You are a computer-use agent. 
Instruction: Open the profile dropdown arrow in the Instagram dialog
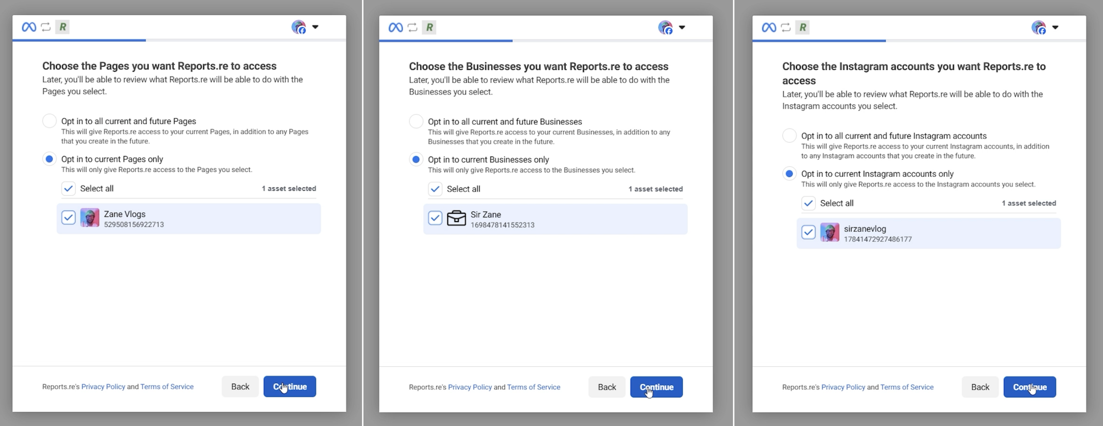click(x=1055, y=28)
